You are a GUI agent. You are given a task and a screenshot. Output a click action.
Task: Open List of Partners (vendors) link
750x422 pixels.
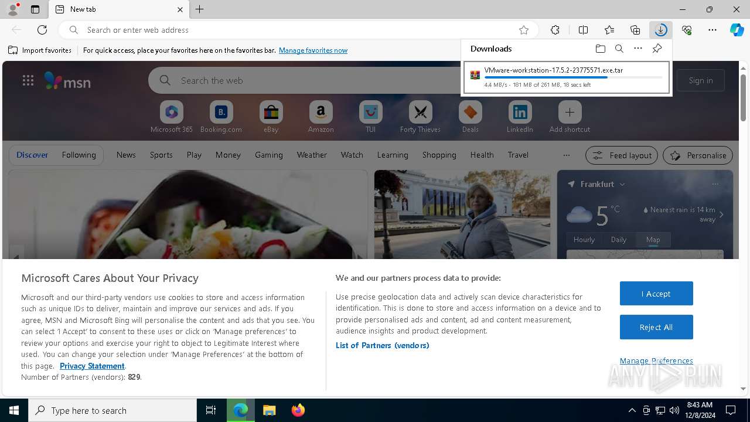point(383,345)
